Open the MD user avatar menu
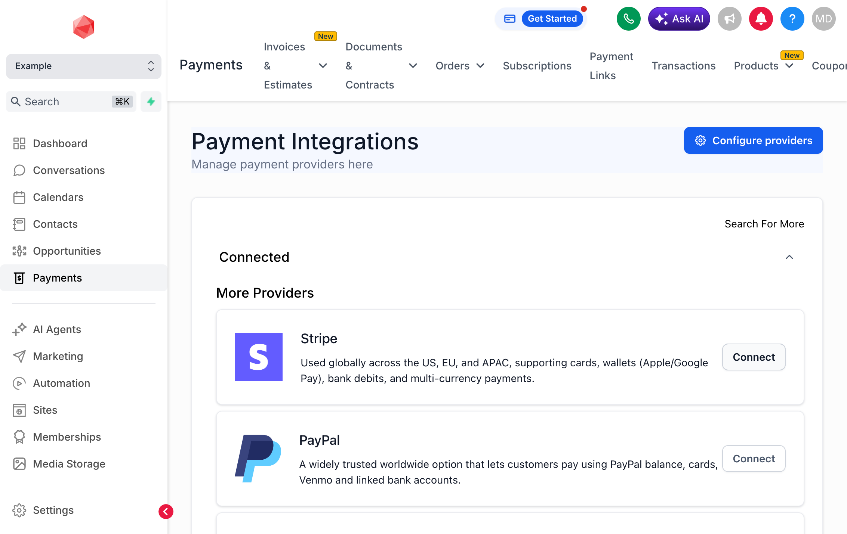 pyautogui.click(x=823, y=19)
